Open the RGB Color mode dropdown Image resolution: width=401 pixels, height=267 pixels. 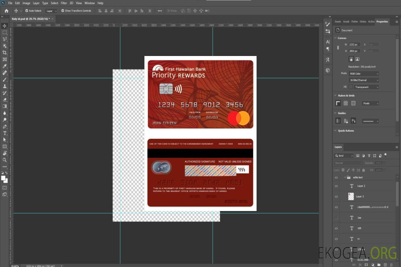pos(363,73)
